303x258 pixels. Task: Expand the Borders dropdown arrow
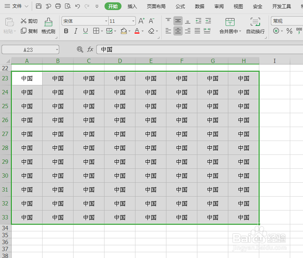coord(102,31)
